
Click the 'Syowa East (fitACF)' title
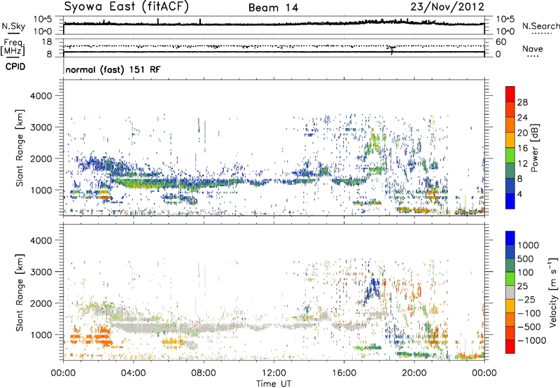pos(127,7)
